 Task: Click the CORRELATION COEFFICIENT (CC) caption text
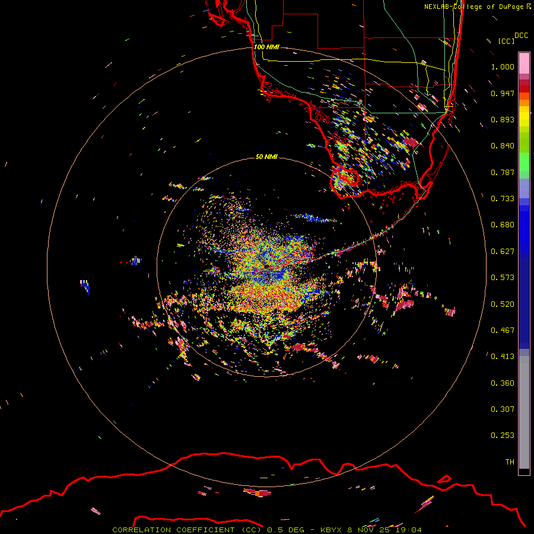[x=187, y=530]
